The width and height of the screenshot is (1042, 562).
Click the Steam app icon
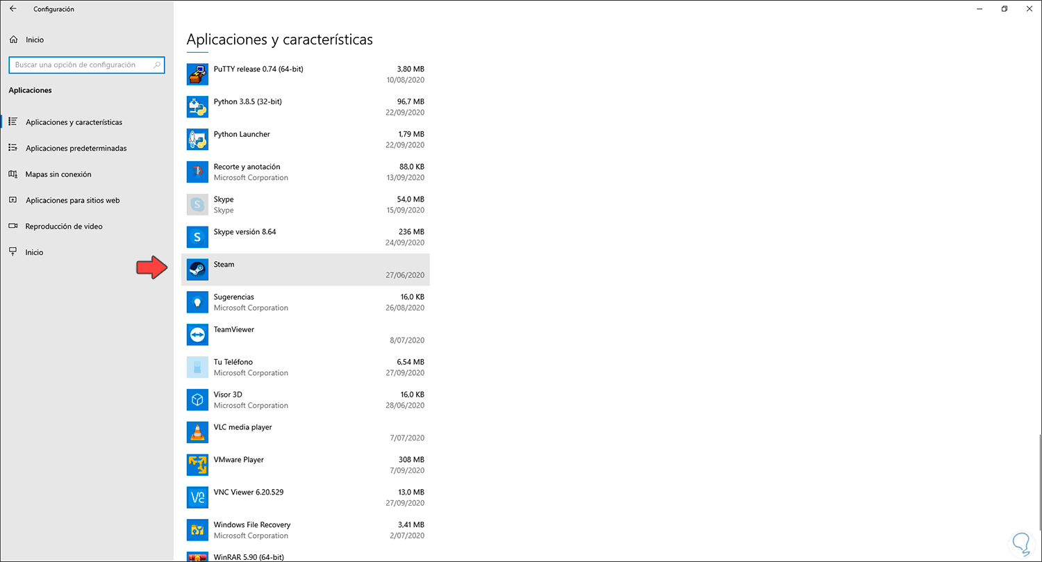click(x=197, y=270)
